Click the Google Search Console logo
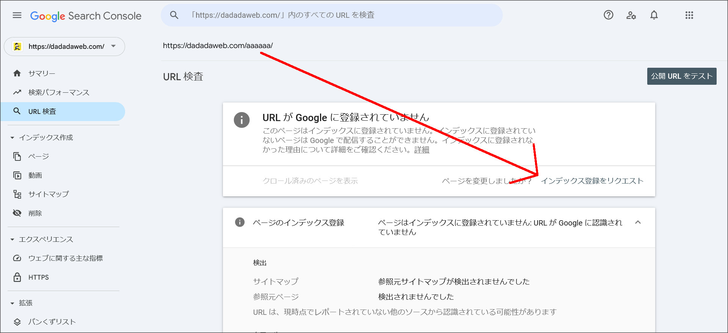 coord(86,16)
